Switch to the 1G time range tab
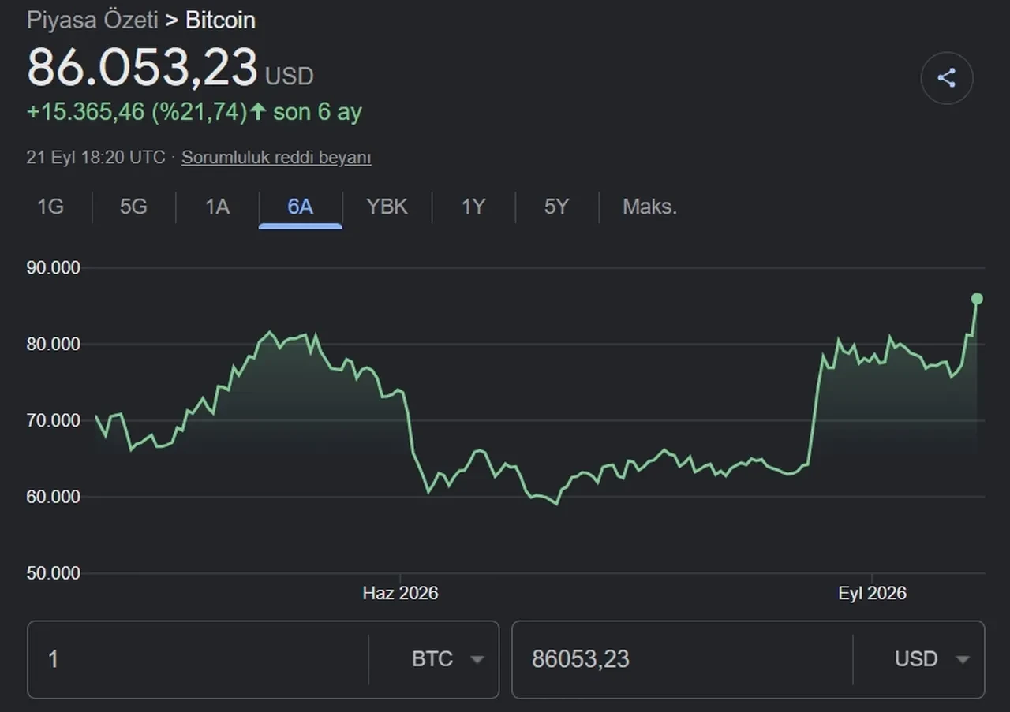1010x712 pixels. coord(50,207)
